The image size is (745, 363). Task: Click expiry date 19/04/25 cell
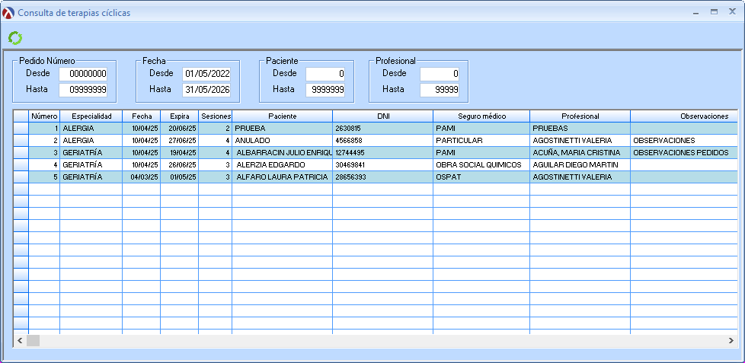tap(180, 153)
